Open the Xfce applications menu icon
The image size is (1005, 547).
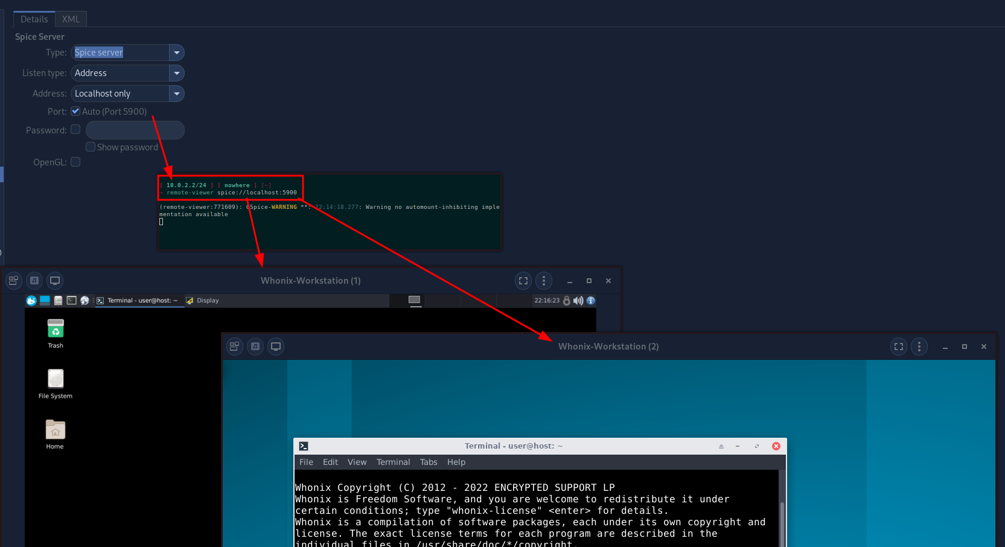(31, 300)
